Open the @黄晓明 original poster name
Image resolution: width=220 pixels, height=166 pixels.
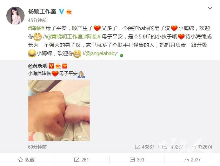point(38,66)
